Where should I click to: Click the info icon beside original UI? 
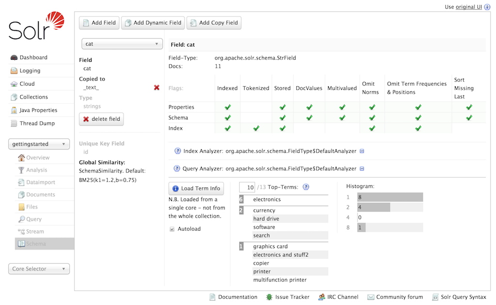click(x=487, y=7)
